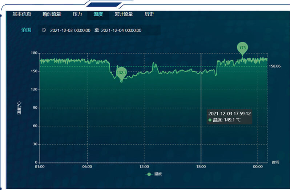Image resolution: width=290 pixels, height=190 pixels.
Task: Open the 累计流量 tab
Action: coord(124,14)
